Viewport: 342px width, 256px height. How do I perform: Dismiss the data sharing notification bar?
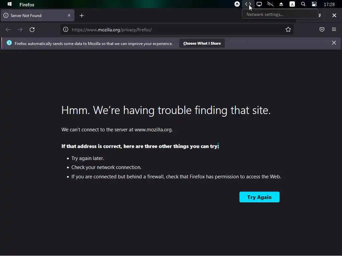click(x=334, y=43)
